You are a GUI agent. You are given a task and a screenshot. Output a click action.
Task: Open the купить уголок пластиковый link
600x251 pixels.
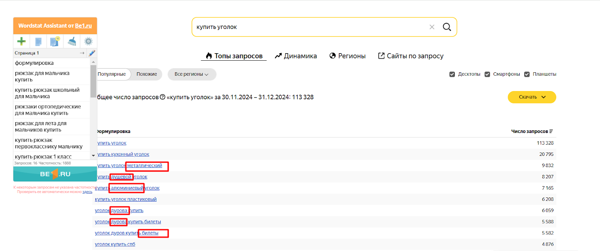pyautogui.click(x=126, y=199)
